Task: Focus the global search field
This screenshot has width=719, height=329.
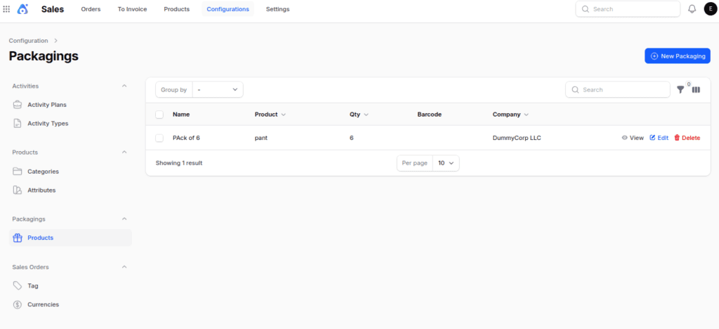Action: pos(628,8)
